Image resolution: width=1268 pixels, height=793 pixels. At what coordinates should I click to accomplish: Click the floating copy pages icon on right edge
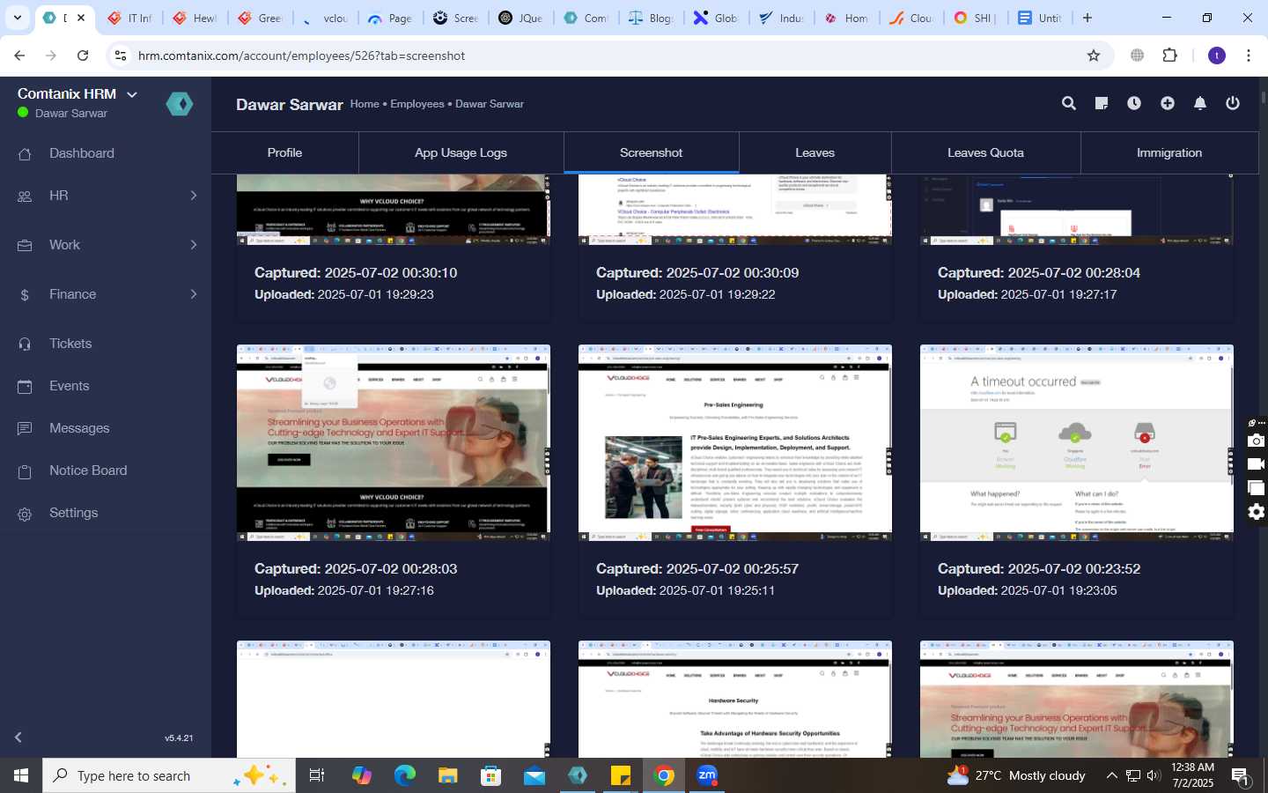click(x=1257, y=488)
